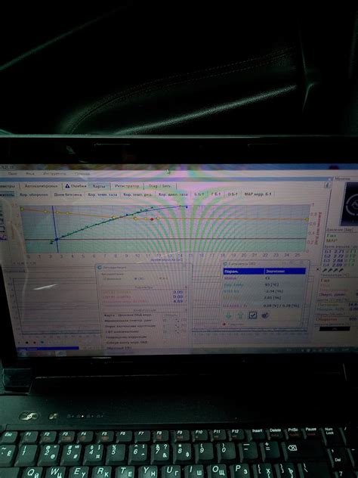Open the Windows Start button
The width and height of the screenshot is (358, 478).
tap(23, 354)
